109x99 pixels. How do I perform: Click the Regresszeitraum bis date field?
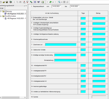[x=75, y=6]
